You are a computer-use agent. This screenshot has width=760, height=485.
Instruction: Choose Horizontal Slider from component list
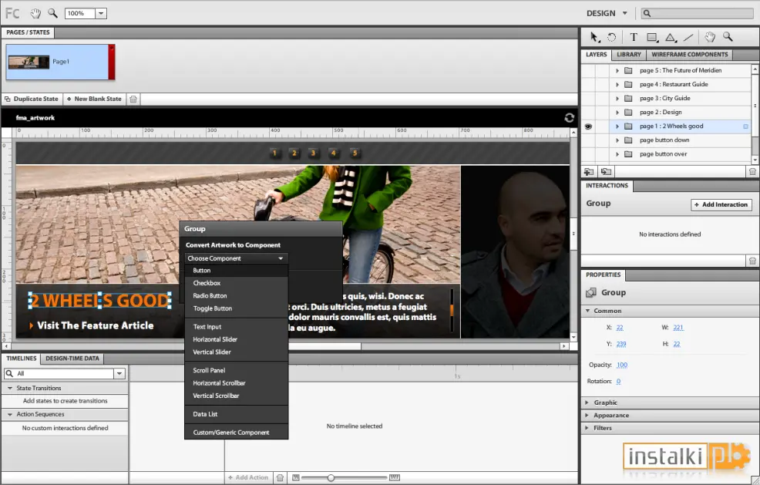click(x=236, y=339)
